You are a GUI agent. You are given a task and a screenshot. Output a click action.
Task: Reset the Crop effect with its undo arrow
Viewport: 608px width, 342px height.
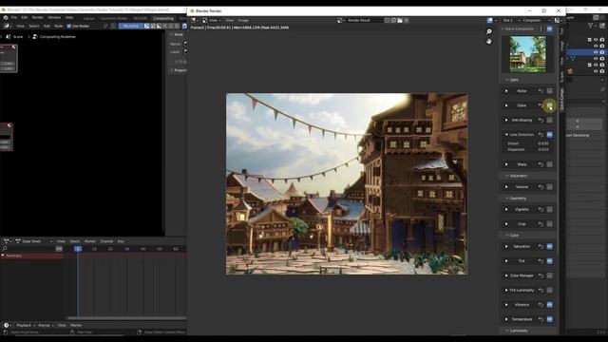tap(541, 224)
